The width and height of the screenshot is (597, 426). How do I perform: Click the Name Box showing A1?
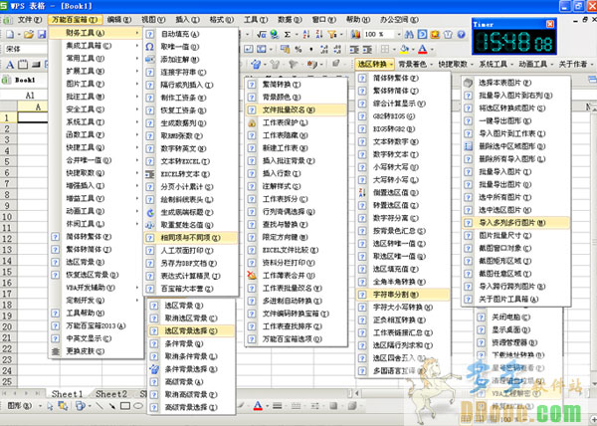point(25,96)
